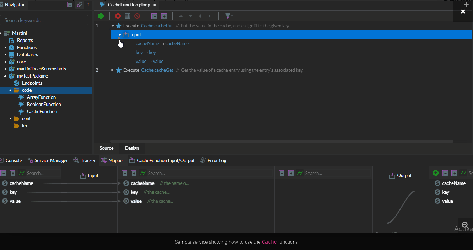The height and width of the screenshot is (250, 473).
Task: Collapse the Input step arrow
Action: (x=120, y=34)
